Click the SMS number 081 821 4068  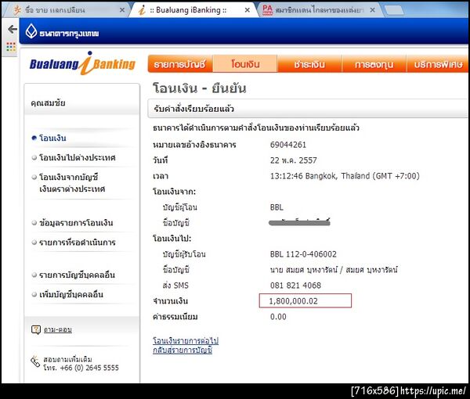click(x=295, y=286)
